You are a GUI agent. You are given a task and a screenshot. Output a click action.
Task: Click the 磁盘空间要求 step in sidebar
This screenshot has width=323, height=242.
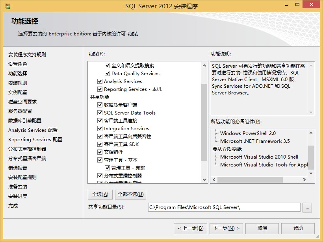[22, 102]
